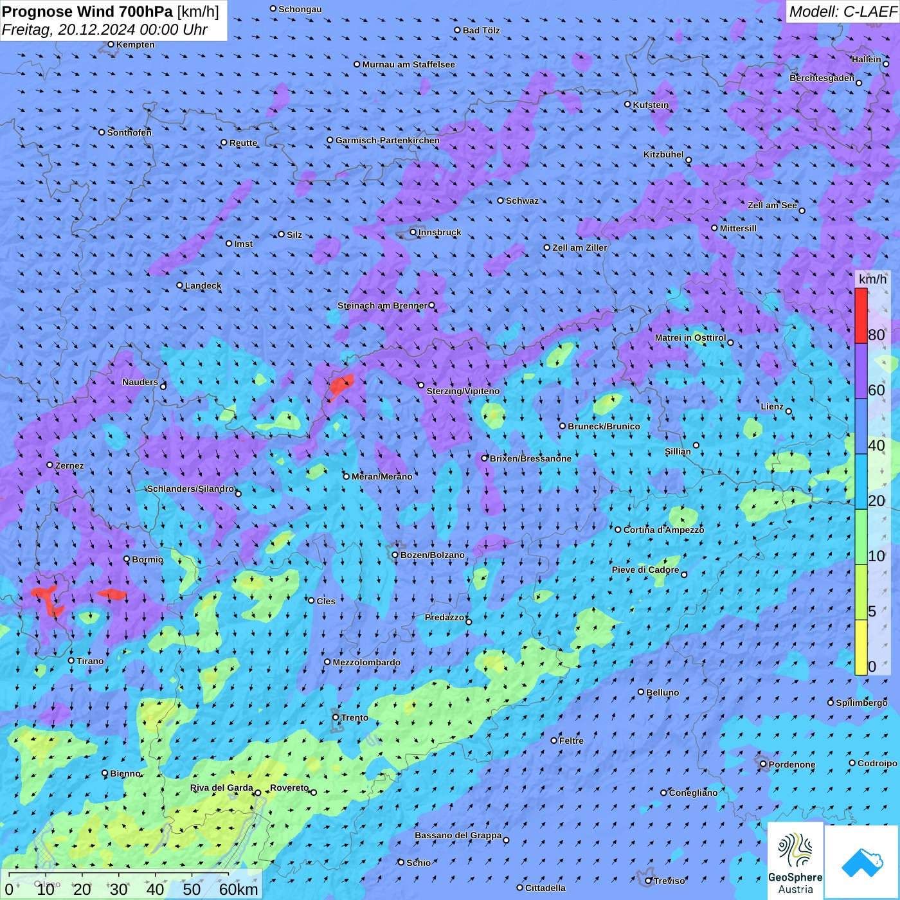Click the Schongau label
This screenshot has height=900, width=900.
(x=300, y=9)
